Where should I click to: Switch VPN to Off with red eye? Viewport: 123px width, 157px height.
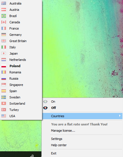click(x=45, y=108)
